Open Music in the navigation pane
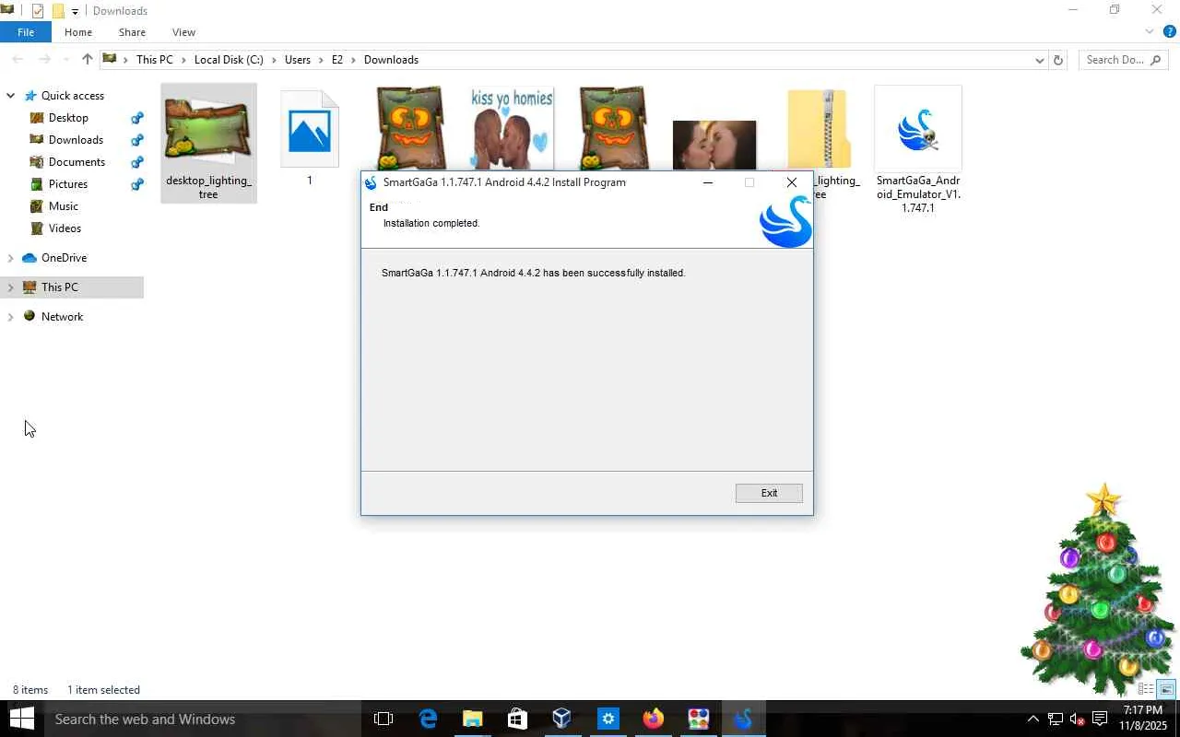 [x=64, y=206]
